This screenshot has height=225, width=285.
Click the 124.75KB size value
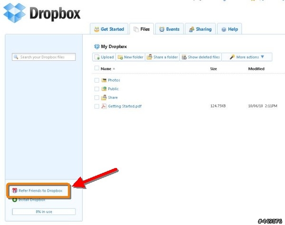pyautogui.click(x=218, y=106)
